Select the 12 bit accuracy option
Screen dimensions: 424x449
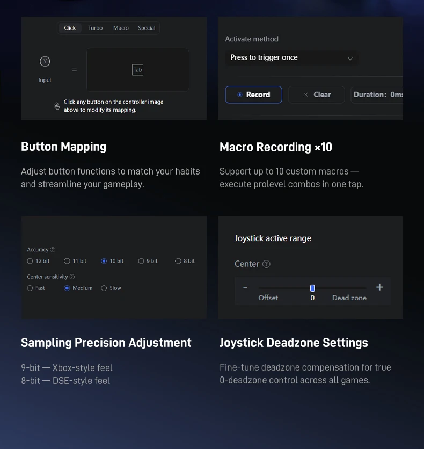30,261
